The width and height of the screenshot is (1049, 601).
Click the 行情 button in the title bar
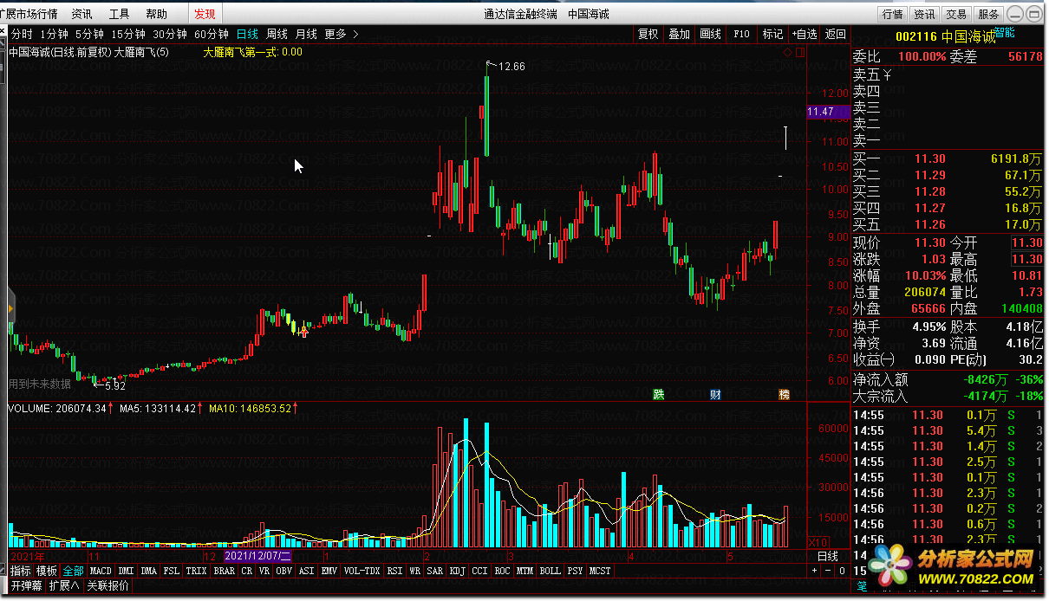(x=892, y=14)
